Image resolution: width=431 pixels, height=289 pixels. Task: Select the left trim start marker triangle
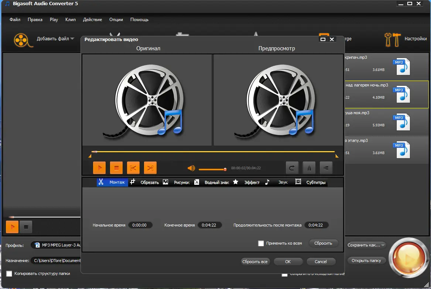coord(90,156)
